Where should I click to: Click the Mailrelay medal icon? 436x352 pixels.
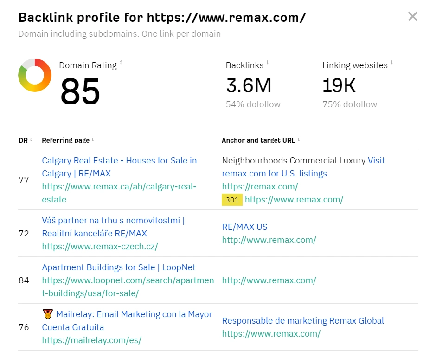[48, 314]
